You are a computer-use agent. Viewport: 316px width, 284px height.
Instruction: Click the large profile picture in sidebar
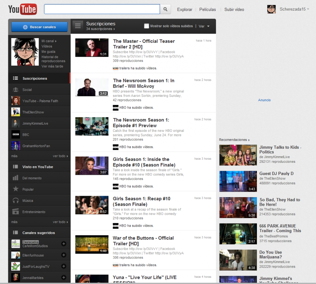25,52
